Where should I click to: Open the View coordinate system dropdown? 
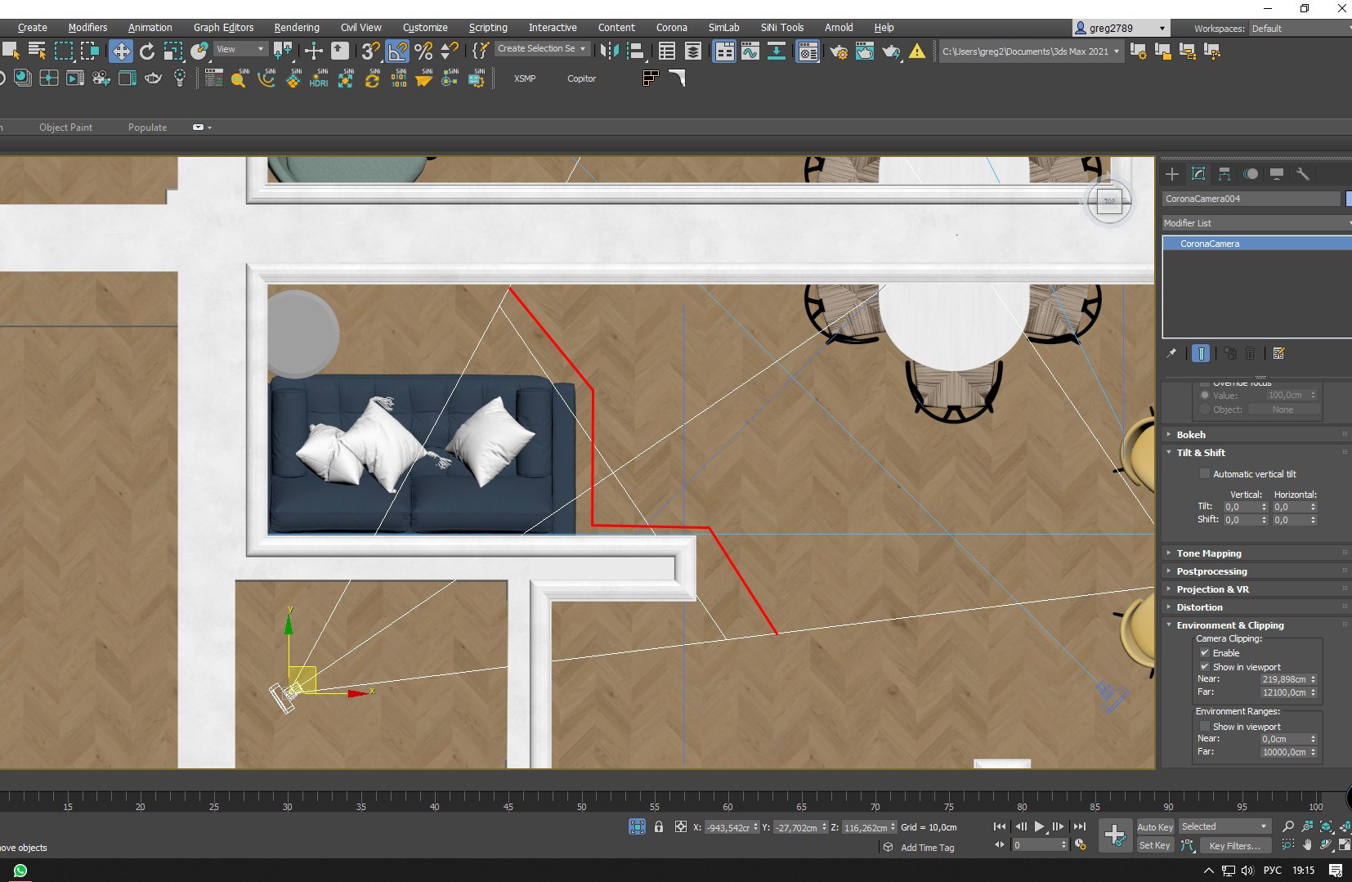tap(240, 49)
